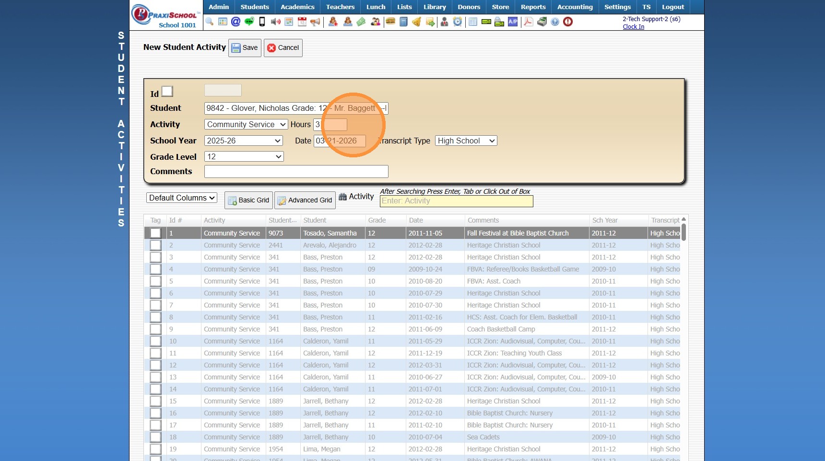Click the red power logout icon
Image resolution: width=825 pixels, height=461 pixels.
pos(568,22)
